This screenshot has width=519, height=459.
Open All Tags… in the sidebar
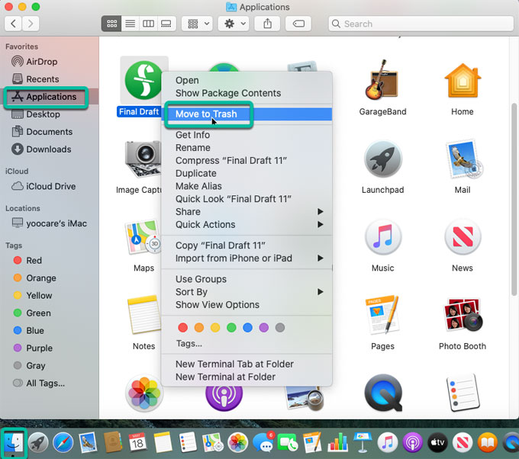click(50, 383)
